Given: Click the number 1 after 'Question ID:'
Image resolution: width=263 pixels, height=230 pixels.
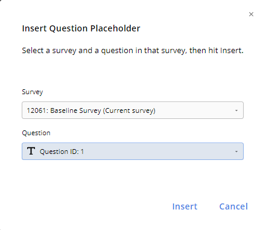Looking at the screenshot, I should point(82,152).
